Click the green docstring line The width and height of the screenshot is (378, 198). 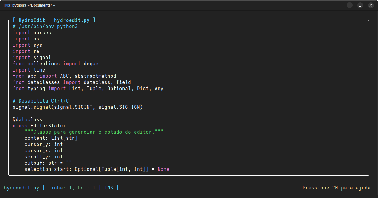[94, 132]
